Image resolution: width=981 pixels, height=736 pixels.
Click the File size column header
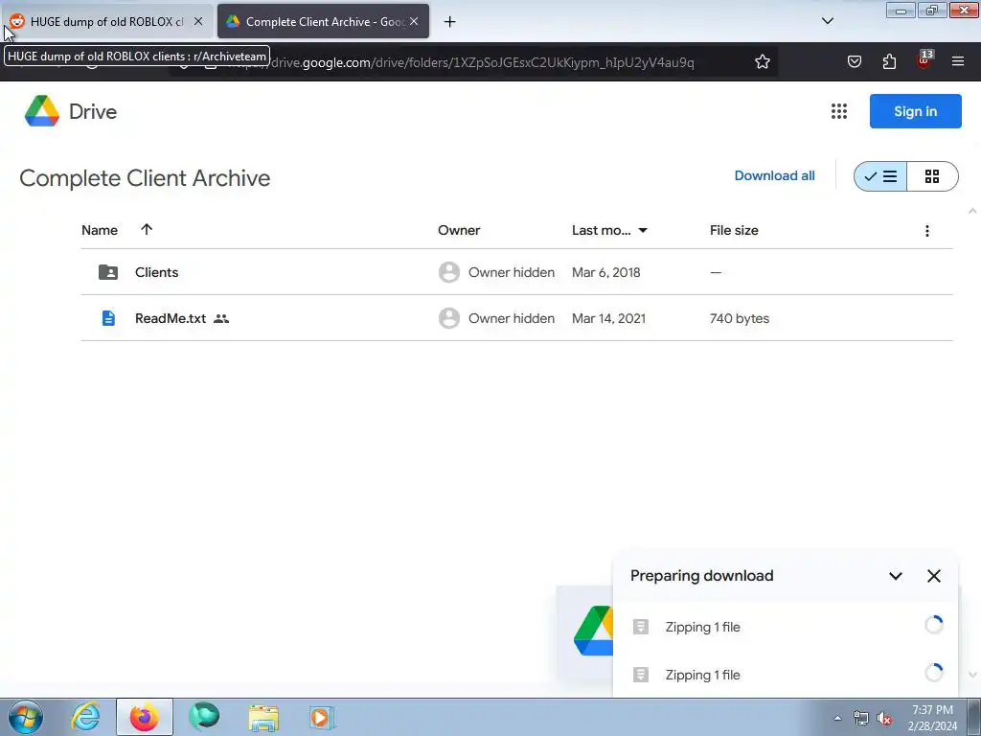[734, 230]
